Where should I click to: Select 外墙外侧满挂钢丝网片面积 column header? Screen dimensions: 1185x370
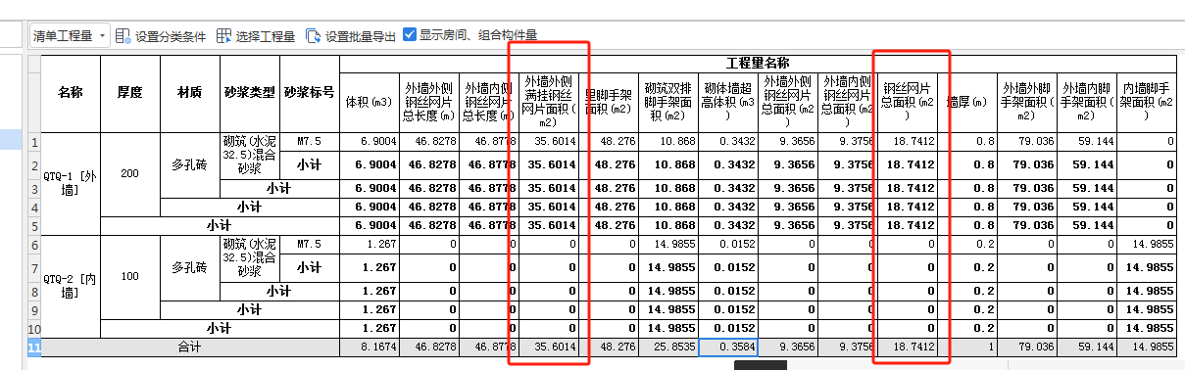coord(549,102)
